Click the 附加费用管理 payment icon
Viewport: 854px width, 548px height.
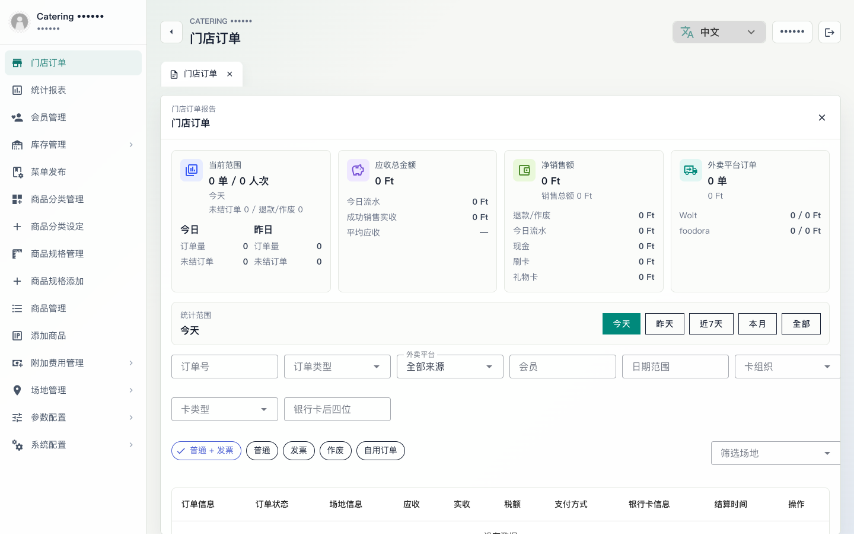coord(17,363)
